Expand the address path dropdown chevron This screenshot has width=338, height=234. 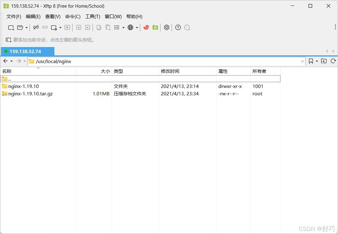click(302, 61)
